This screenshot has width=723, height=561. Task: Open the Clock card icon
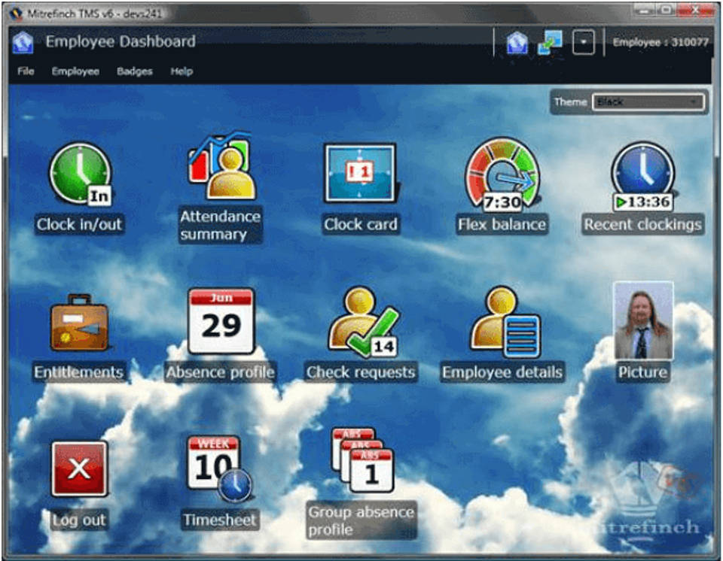tap(360, 174)
